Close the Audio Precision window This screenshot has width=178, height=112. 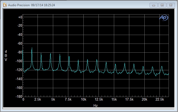tap(171, 5)
